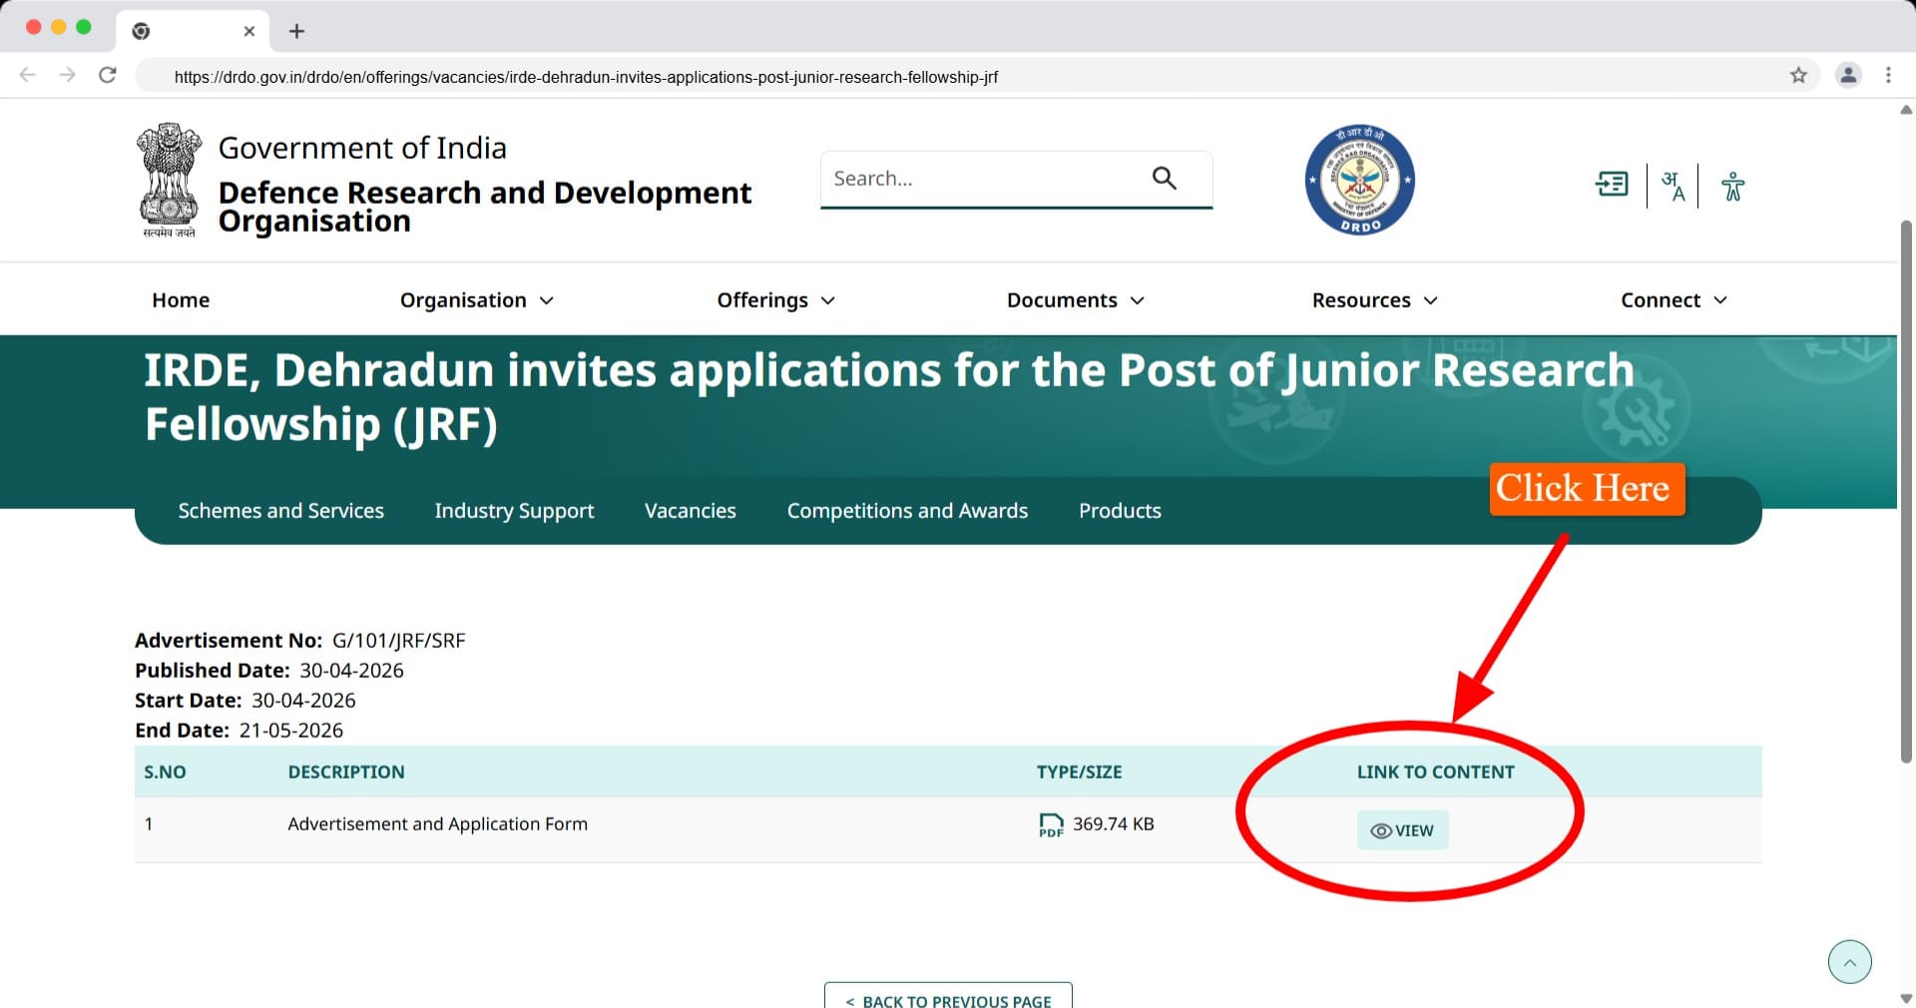The image size is (1916, 1008).
Task: Click the End Date value 21-05-2026
Action: tap(290, 731)
